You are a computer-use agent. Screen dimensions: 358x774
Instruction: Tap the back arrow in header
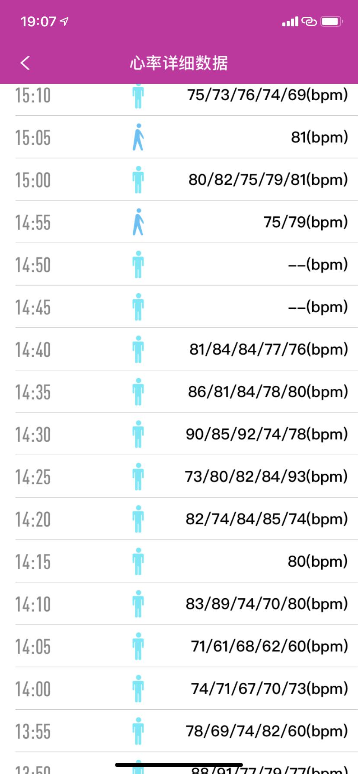[x=25, y=63]
